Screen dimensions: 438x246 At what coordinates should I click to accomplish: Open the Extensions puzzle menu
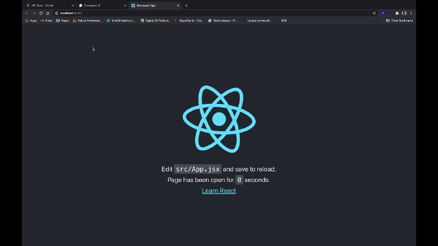pyautogui.click(x=397, y=13)
